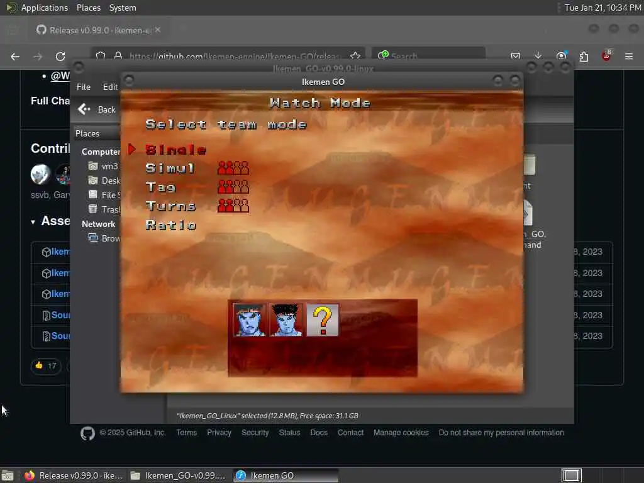Collapse the Assets section triangle
Viewport: 644px width, 483px height.
pos(33,222)
